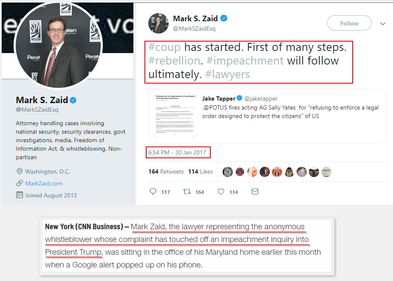Image resolution: width=393 pixels, height=281 pixels.
Task: Click the envelope direct message icon
Action: click(255, 192)
